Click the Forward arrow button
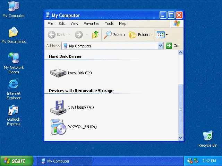Viewport: 222px width, 166px height. pyautogui.click(x=79, y=35)
